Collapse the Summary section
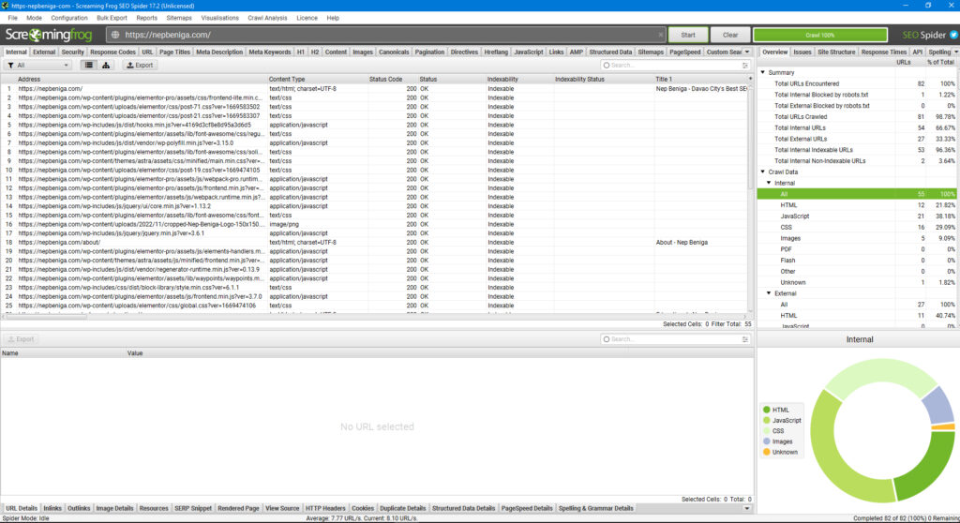The image size is (960, 523). 763,72
